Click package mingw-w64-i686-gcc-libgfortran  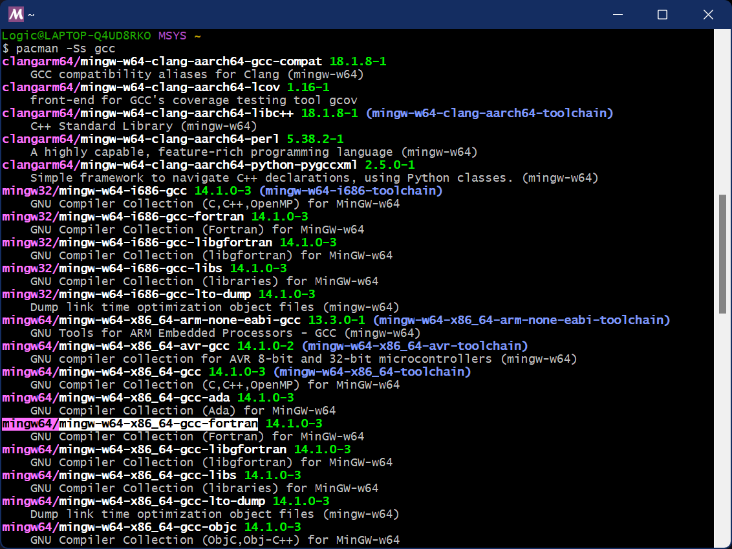click(166, 242)
